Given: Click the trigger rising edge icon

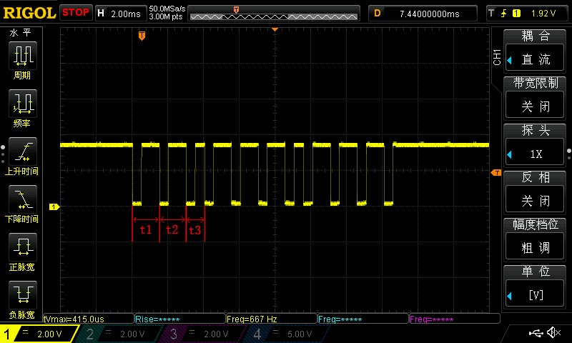Looking at the screenshot, I should (504, 14).
